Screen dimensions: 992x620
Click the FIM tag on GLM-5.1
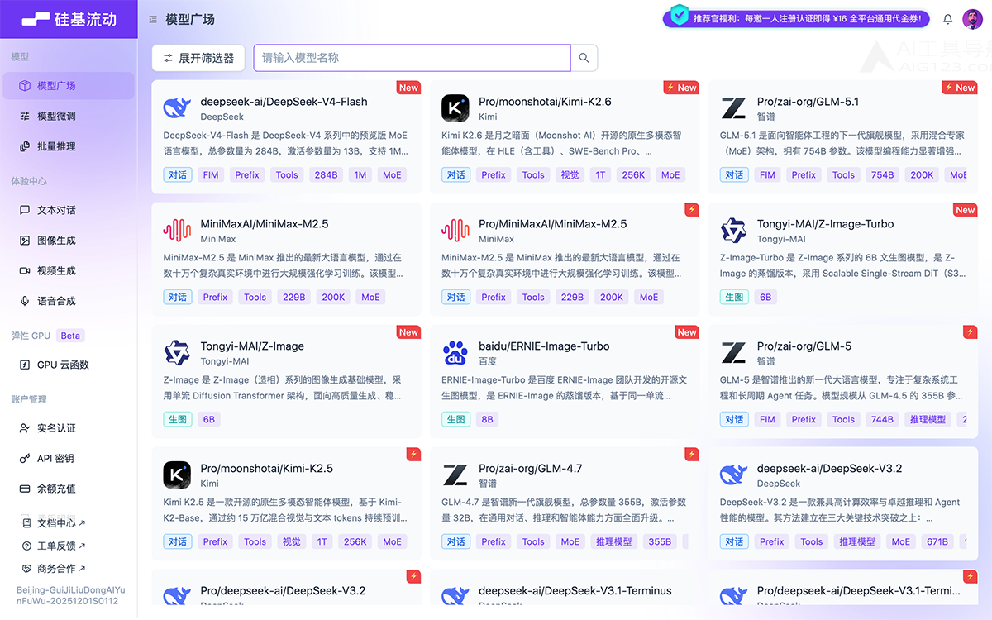tap(767, 174)
